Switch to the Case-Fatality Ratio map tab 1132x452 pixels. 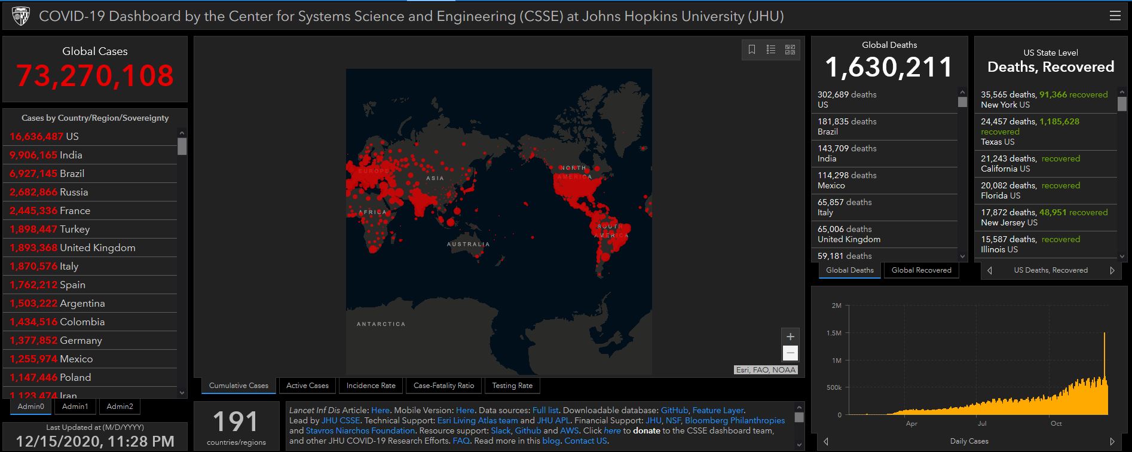click(443, 386)
